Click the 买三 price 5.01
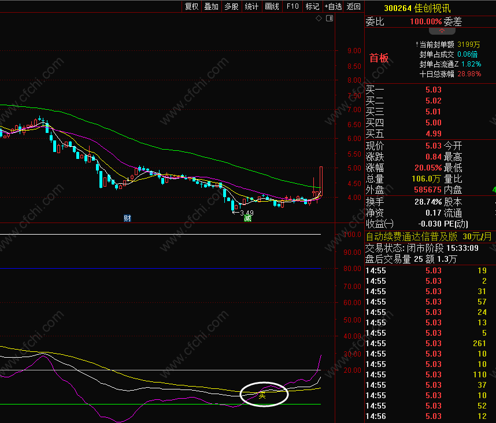Image resolution: width=496 pixels, height=423 pixels. (x=433, y=112)
